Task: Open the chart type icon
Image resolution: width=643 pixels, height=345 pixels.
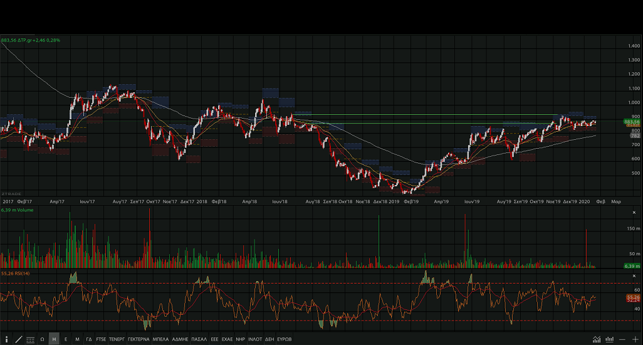Action: [x=595, y=339]
